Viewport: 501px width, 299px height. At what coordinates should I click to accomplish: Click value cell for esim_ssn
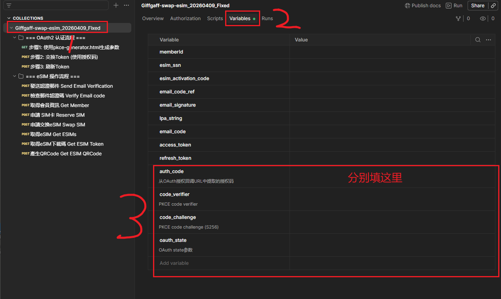(392, 65)
